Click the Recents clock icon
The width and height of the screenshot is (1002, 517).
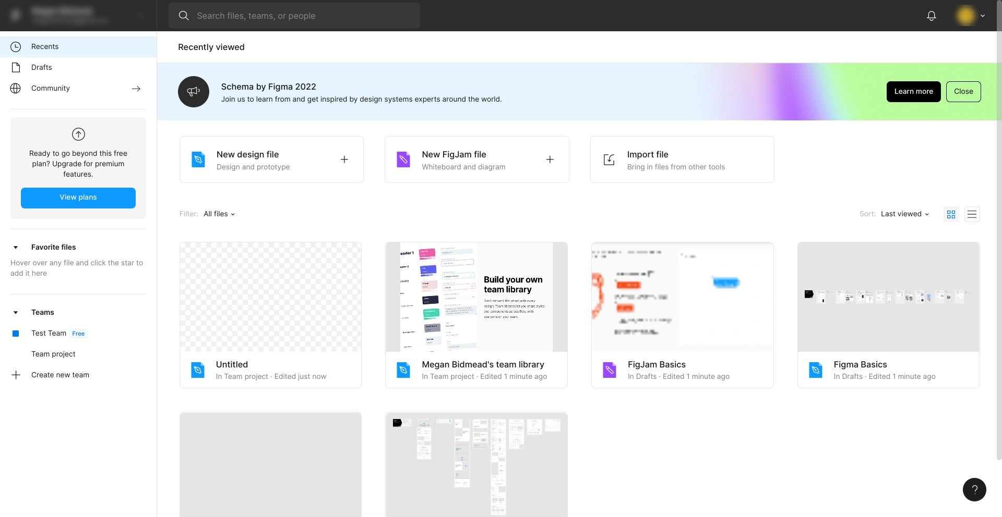pyautogui.click(x=16, y=47)
